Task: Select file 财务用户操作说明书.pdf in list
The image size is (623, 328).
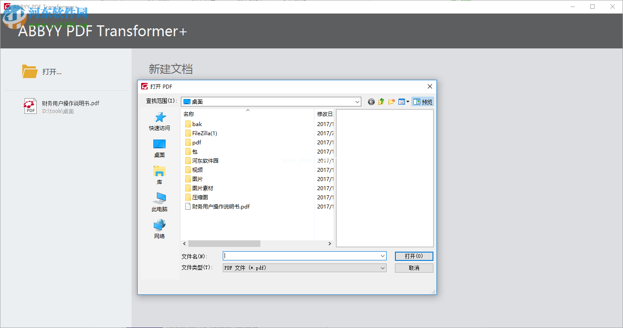Action: pos(218,206)
